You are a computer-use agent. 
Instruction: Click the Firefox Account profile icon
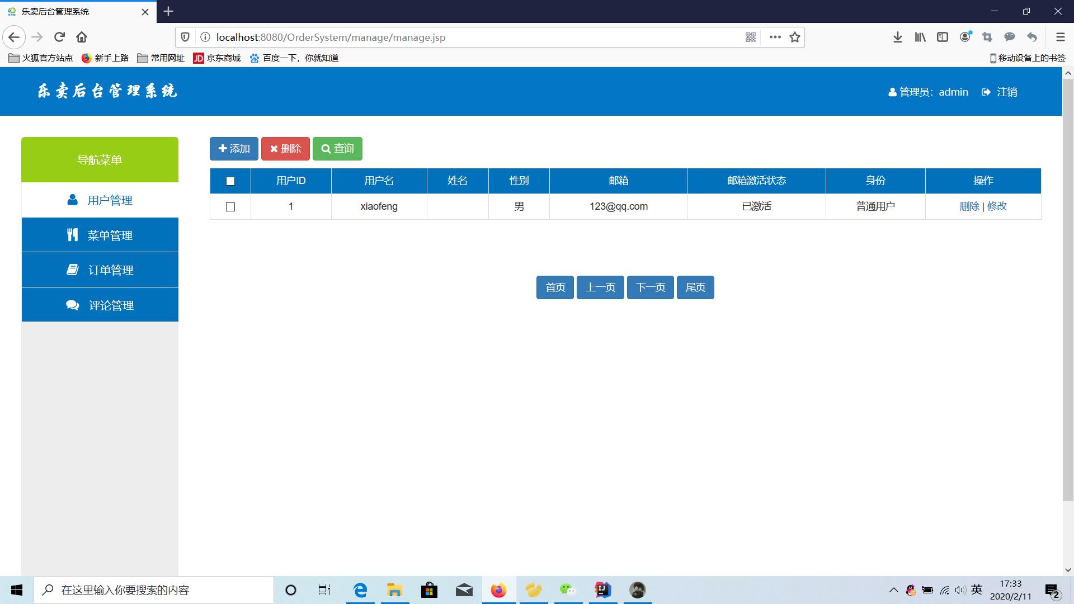tap(964, 37)
